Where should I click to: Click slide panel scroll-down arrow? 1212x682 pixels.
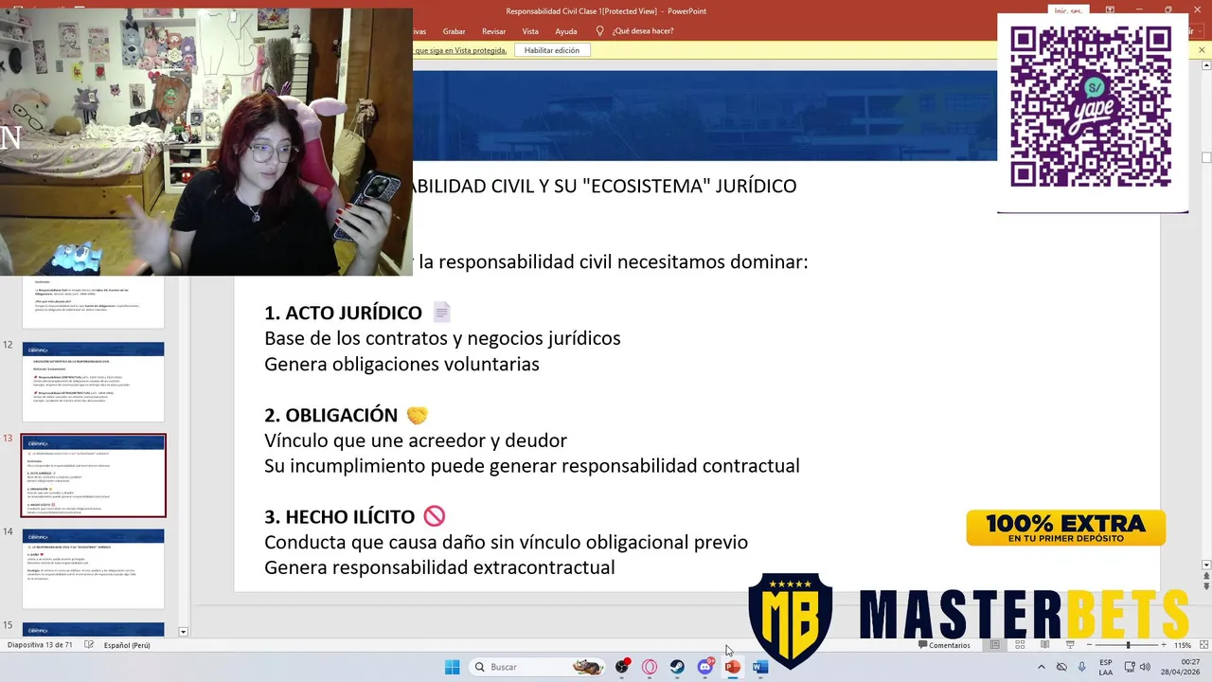(183, 632)
